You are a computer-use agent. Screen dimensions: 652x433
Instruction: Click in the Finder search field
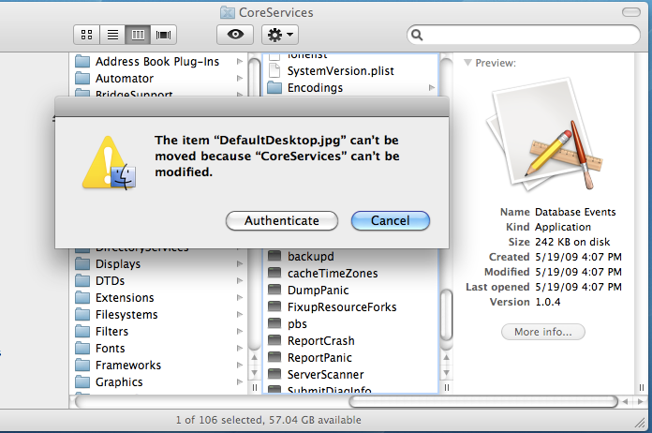click(524, 35)
